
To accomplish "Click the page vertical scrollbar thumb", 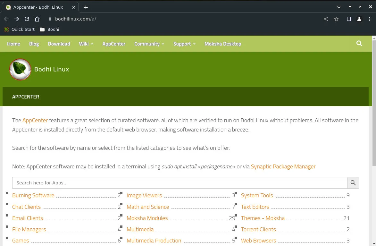I will pyautogui.click(x=374, y=103).
